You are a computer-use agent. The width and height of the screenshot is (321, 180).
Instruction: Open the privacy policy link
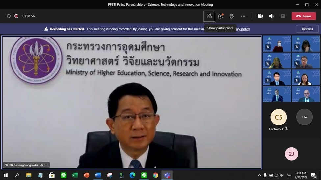coord(243,29)
